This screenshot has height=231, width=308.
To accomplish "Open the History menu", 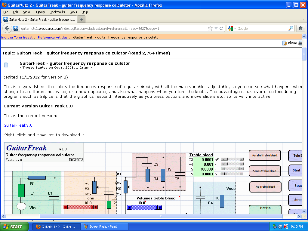I will [40, 12].
